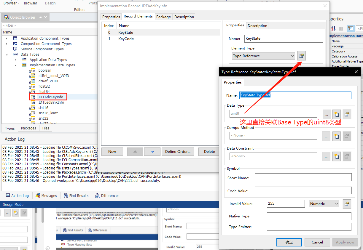Switch to Properties tab in Implementation Record
Screen dimensions: 363x250
pos(111,17)
